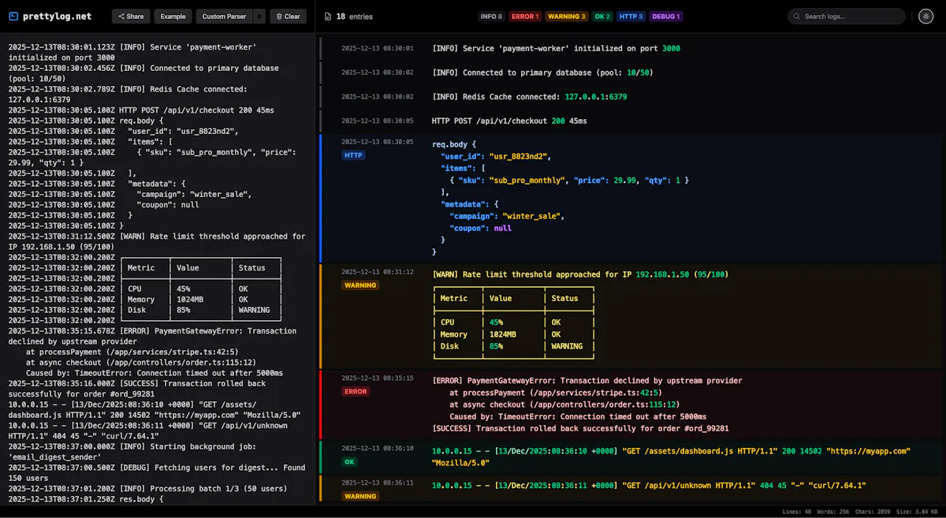Screen dimensions: 946x518
Task: Load the Example log
Action: (173, 16)
